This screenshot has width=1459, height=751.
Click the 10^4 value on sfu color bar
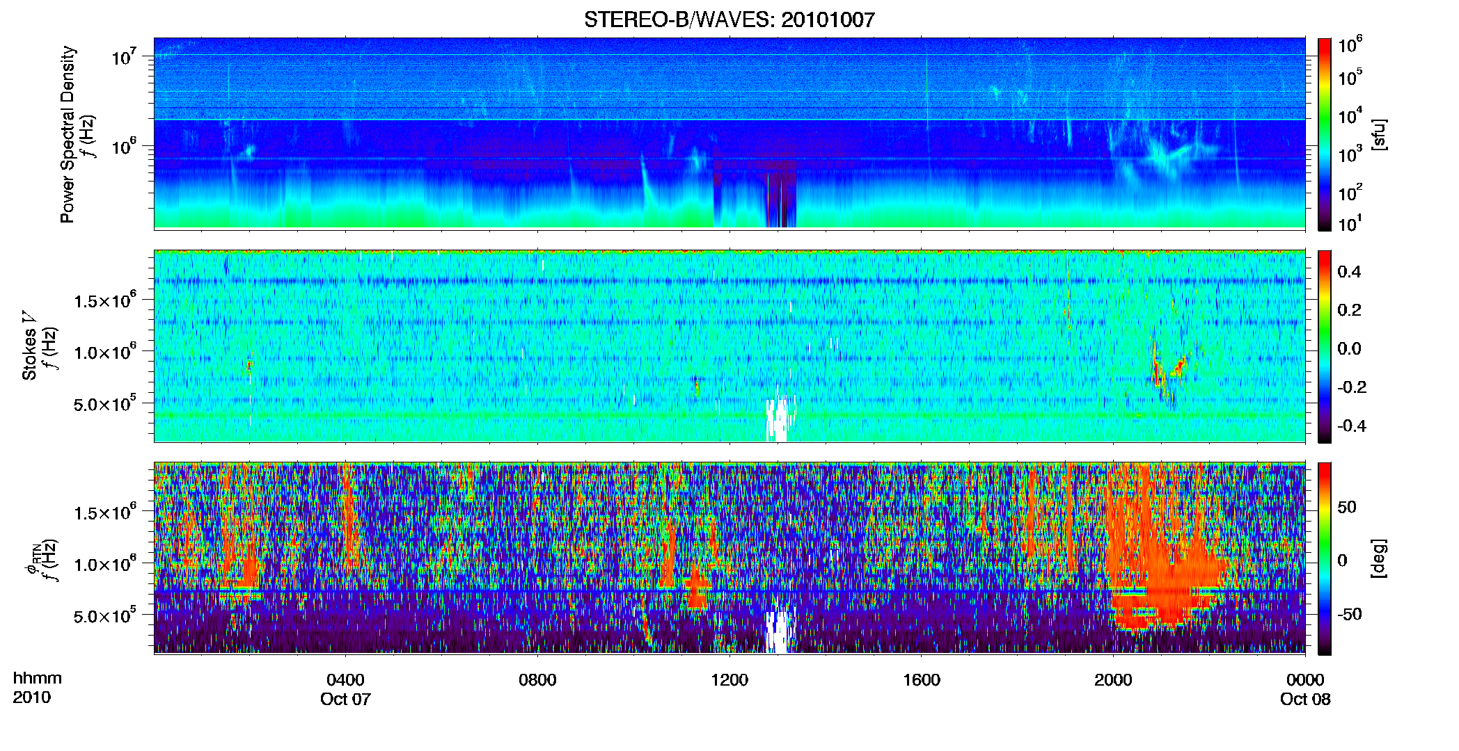pyautogui.click(x=1351, y=116)
